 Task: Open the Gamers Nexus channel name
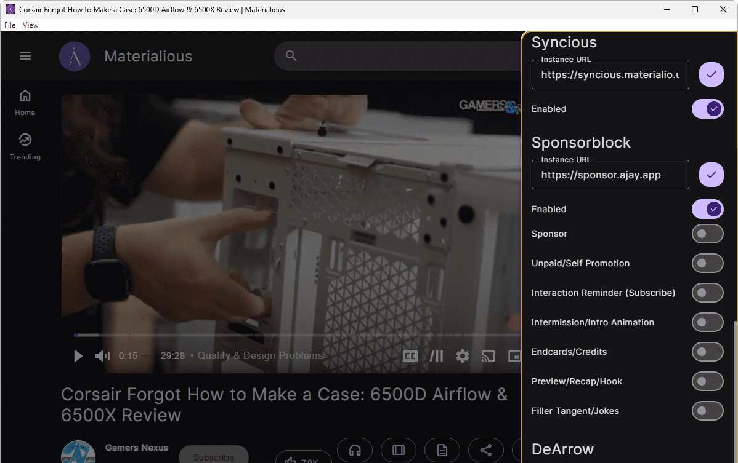pyautogui.click(x=137, y=448)
